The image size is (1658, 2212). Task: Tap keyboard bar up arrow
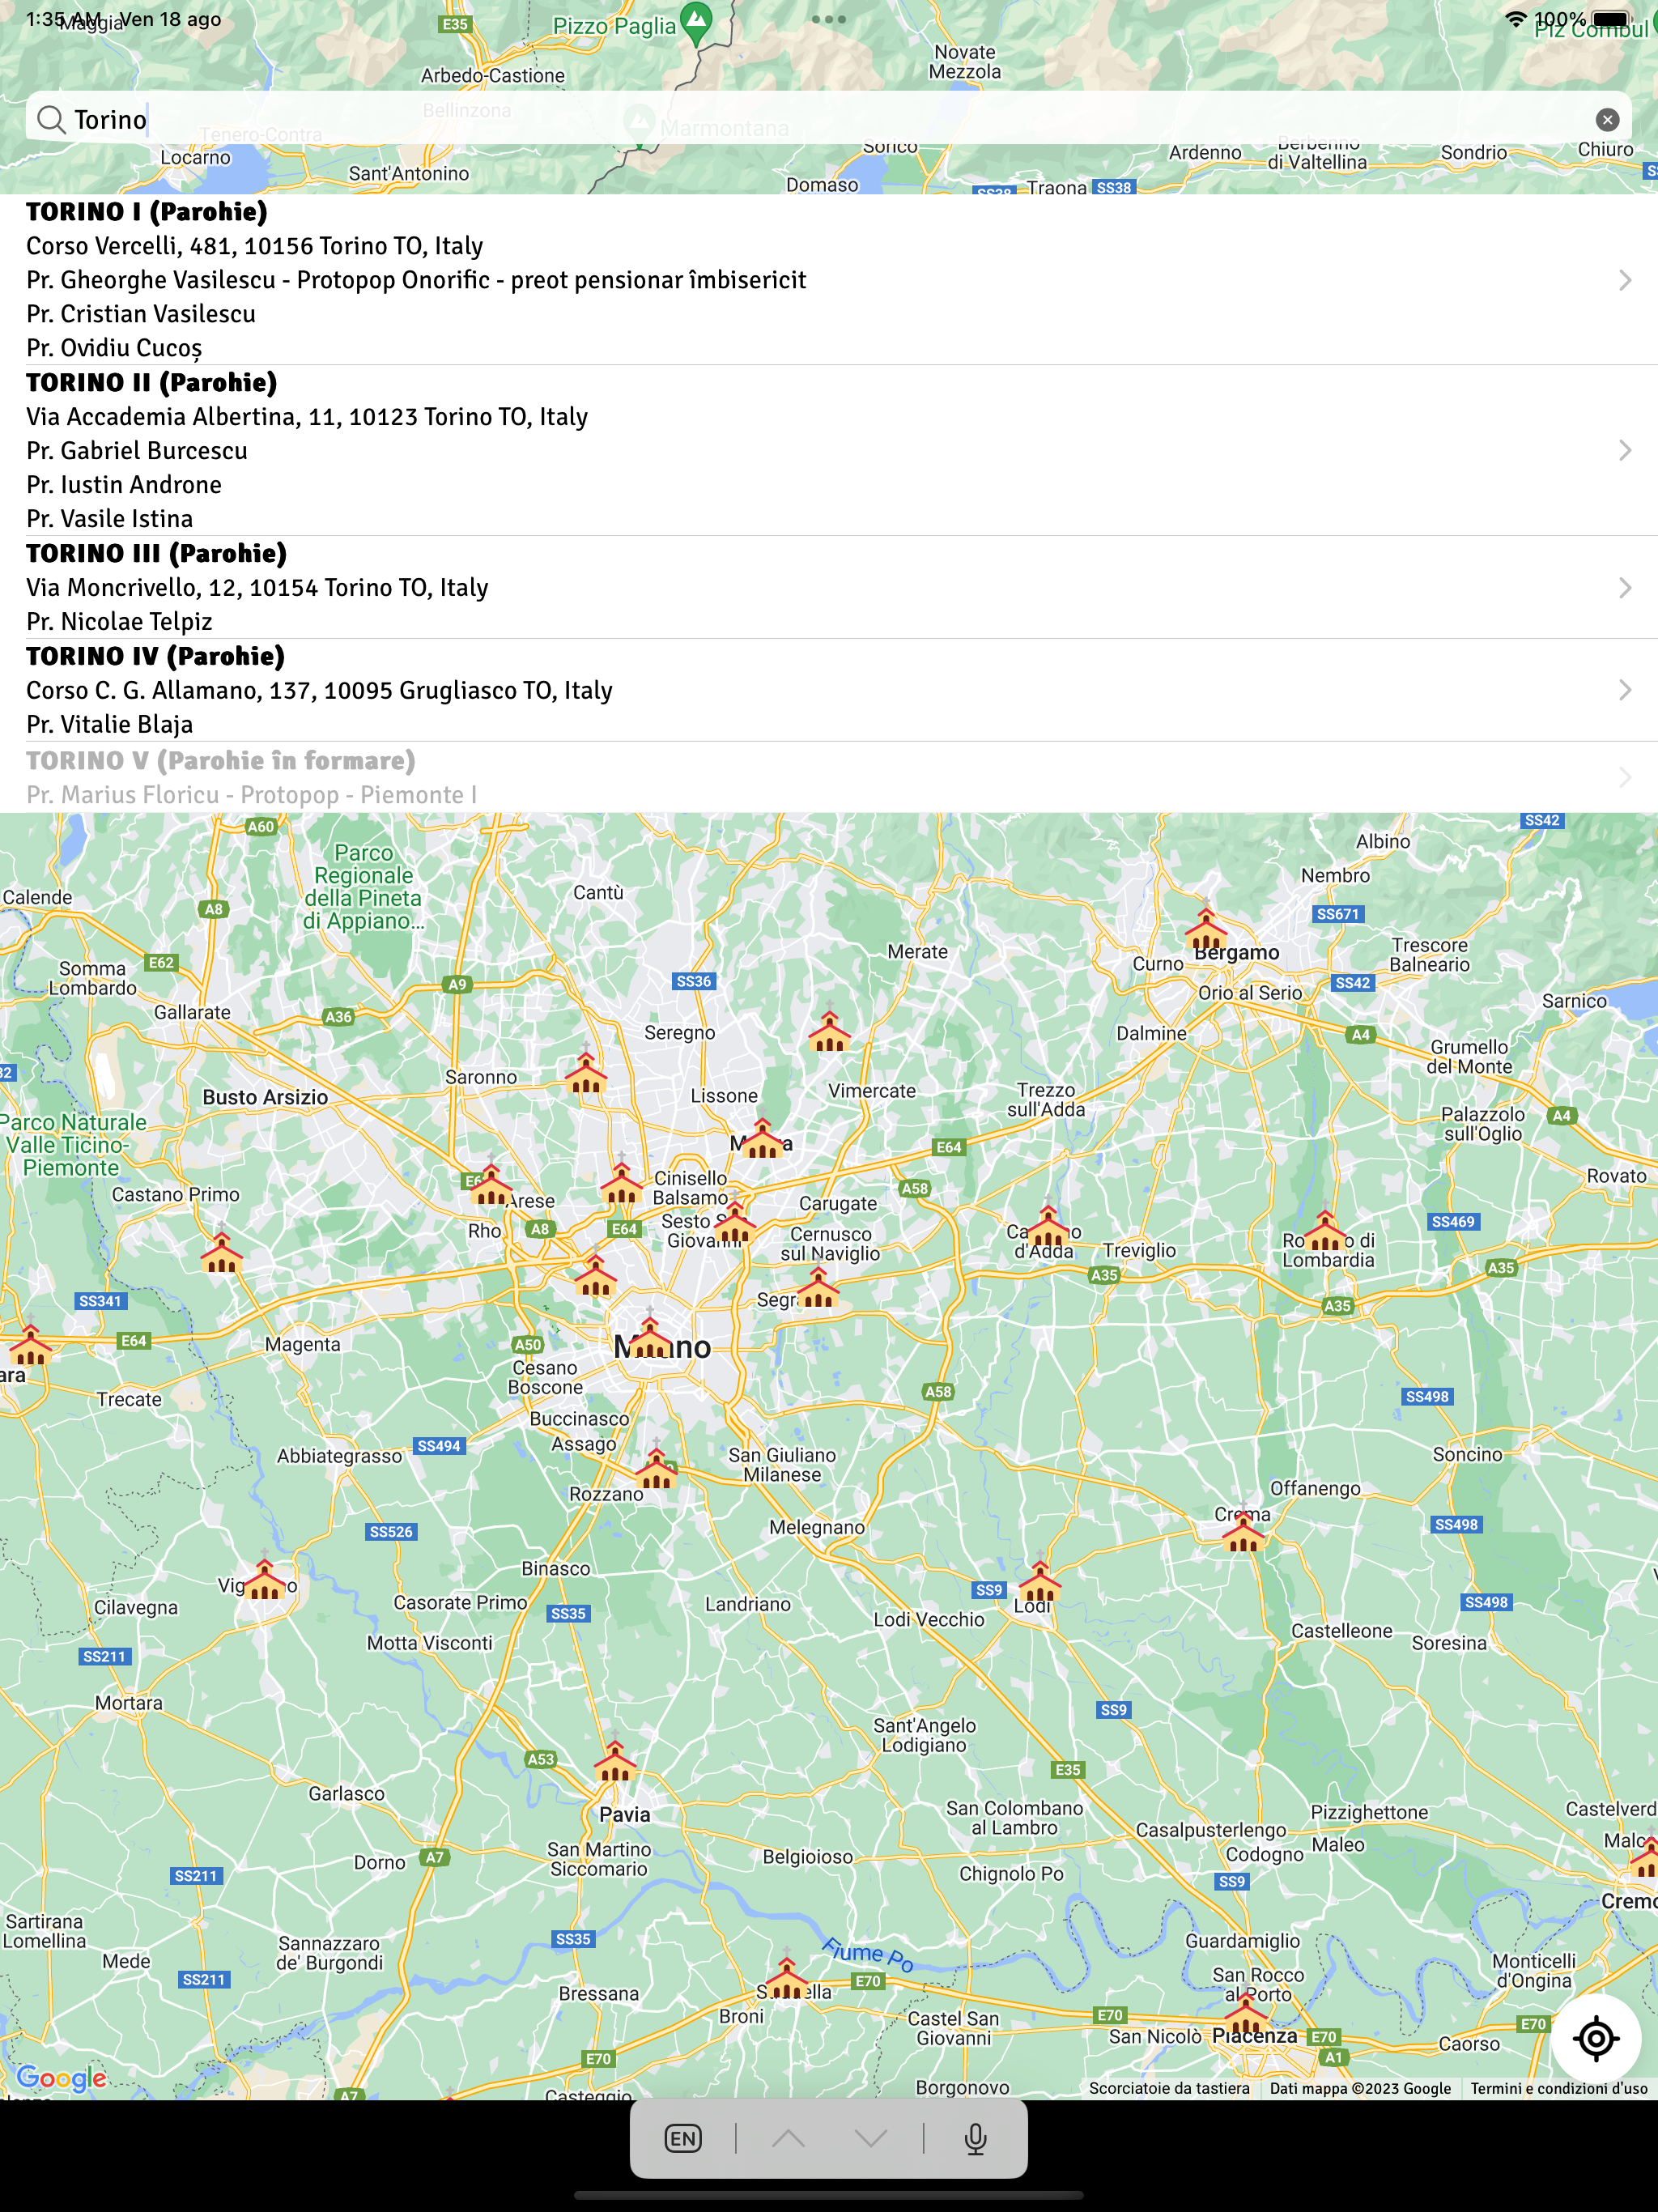tap(788, 2138)
